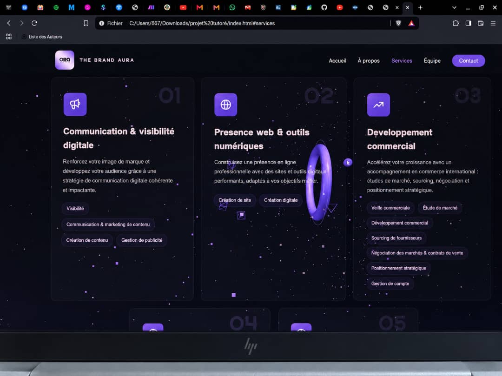Go to the À propos section
Viewport: 502px width, 376px height.
pyautogui.click(x=369, y=60)
